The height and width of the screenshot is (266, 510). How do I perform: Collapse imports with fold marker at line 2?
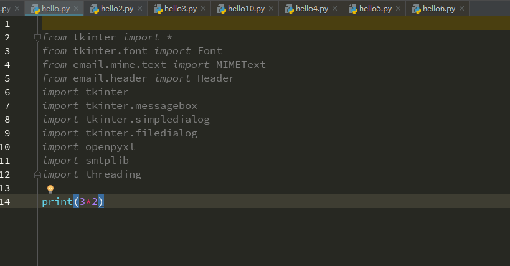pos(37,37)
